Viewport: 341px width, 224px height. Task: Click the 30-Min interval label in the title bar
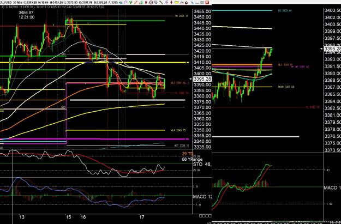[x=17, y=3]
